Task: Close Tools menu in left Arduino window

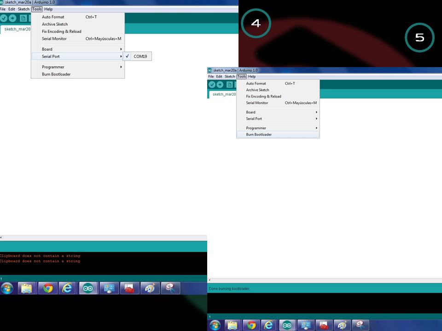Action: click(x=37, y=9)
